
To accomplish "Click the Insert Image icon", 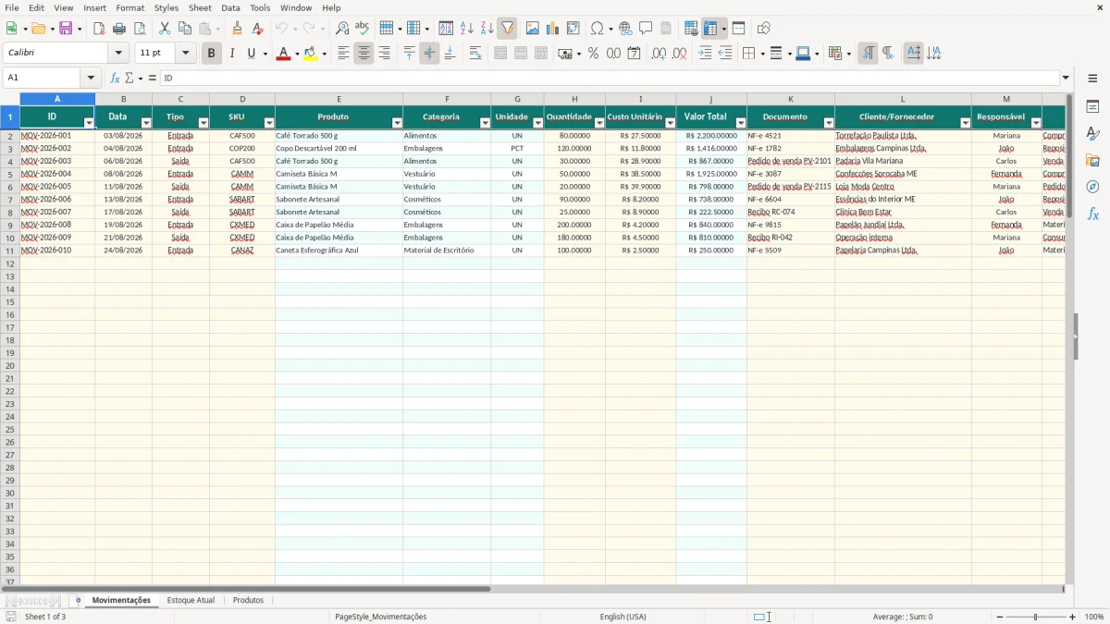I will coord(533,29).
